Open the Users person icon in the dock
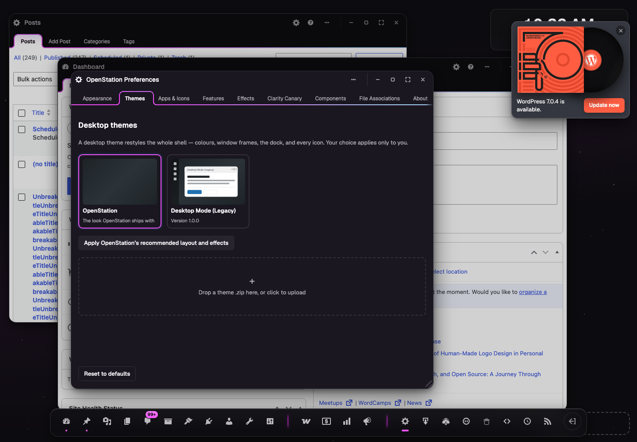 229,421
